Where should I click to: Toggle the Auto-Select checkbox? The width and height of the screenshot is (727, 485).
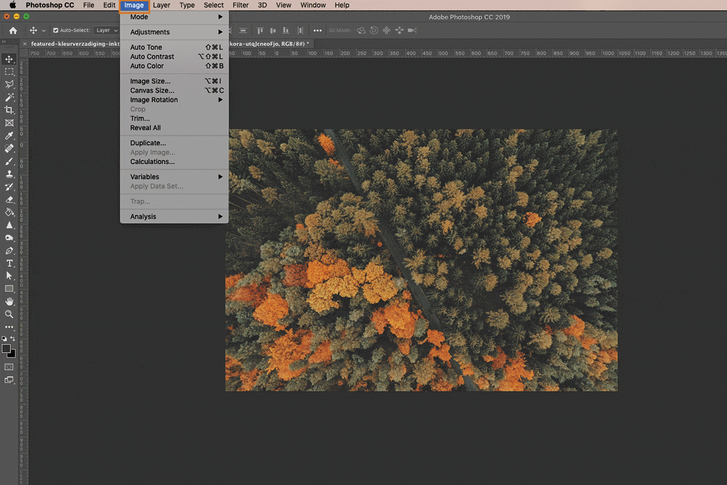(x=56, y=30)
